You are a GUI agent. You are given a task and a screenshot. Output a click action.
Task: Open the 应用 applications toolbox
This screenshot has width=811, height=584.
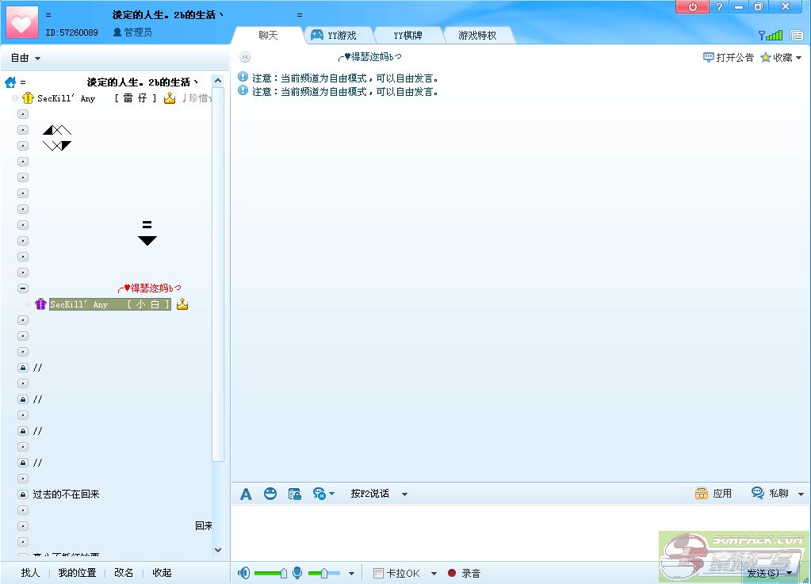[713, 494]
